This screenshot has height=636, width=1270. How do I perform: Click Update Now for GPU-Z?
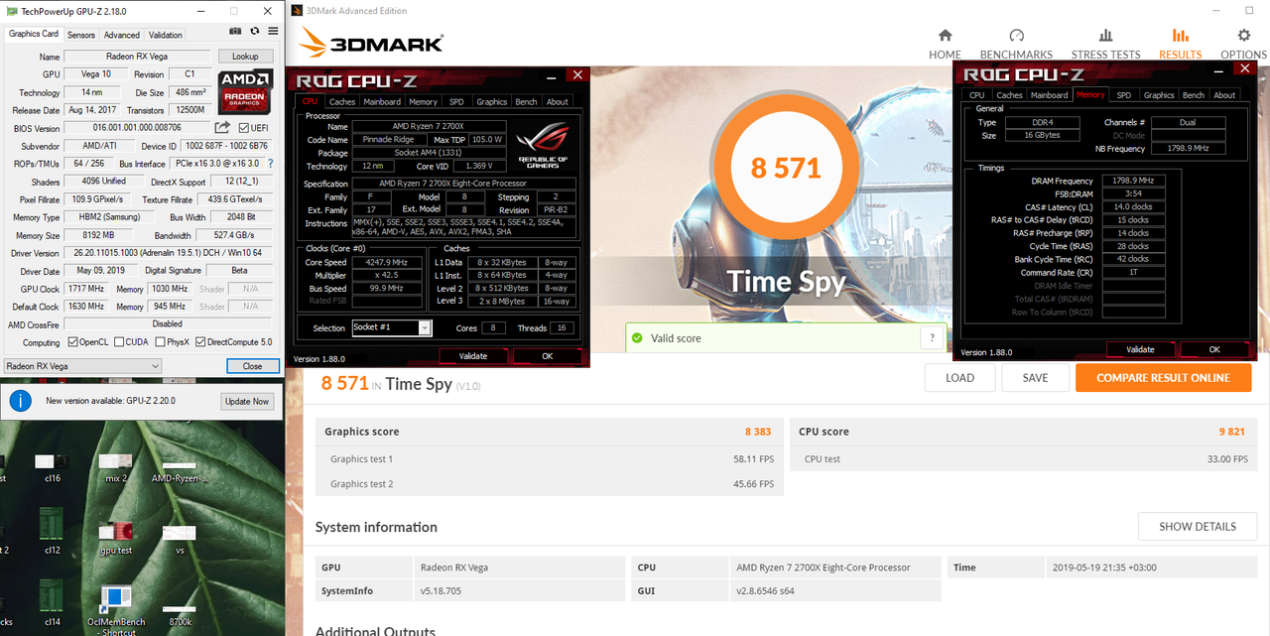click(247, 402)
